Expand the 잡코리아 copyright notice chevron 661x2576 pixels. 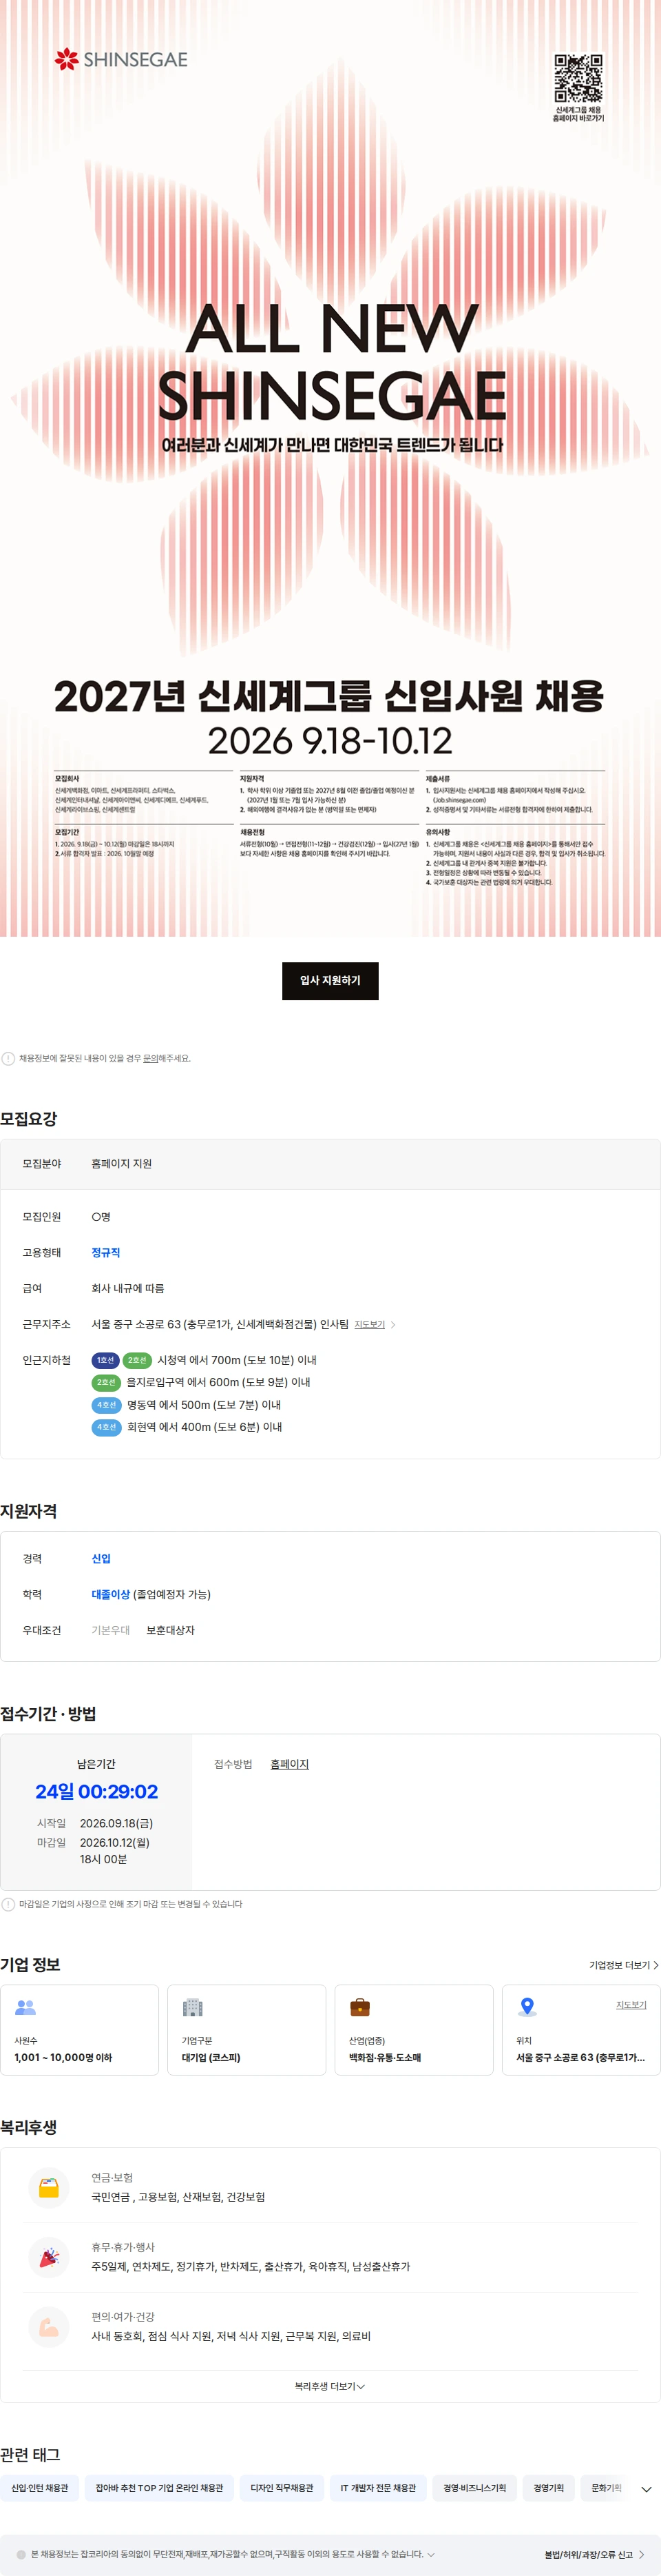431,2554
